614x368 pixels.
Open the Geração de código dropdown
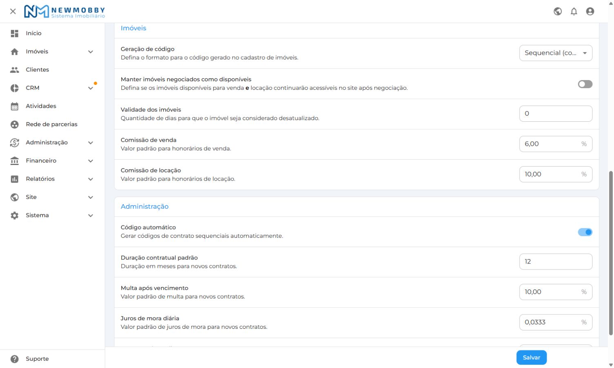[x=556, y=53]
